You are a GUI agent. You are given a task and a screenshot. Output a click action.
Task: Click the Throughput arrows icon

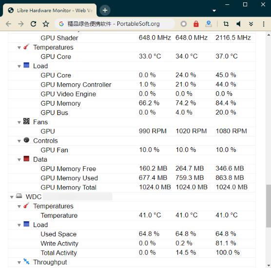point(26,262)
